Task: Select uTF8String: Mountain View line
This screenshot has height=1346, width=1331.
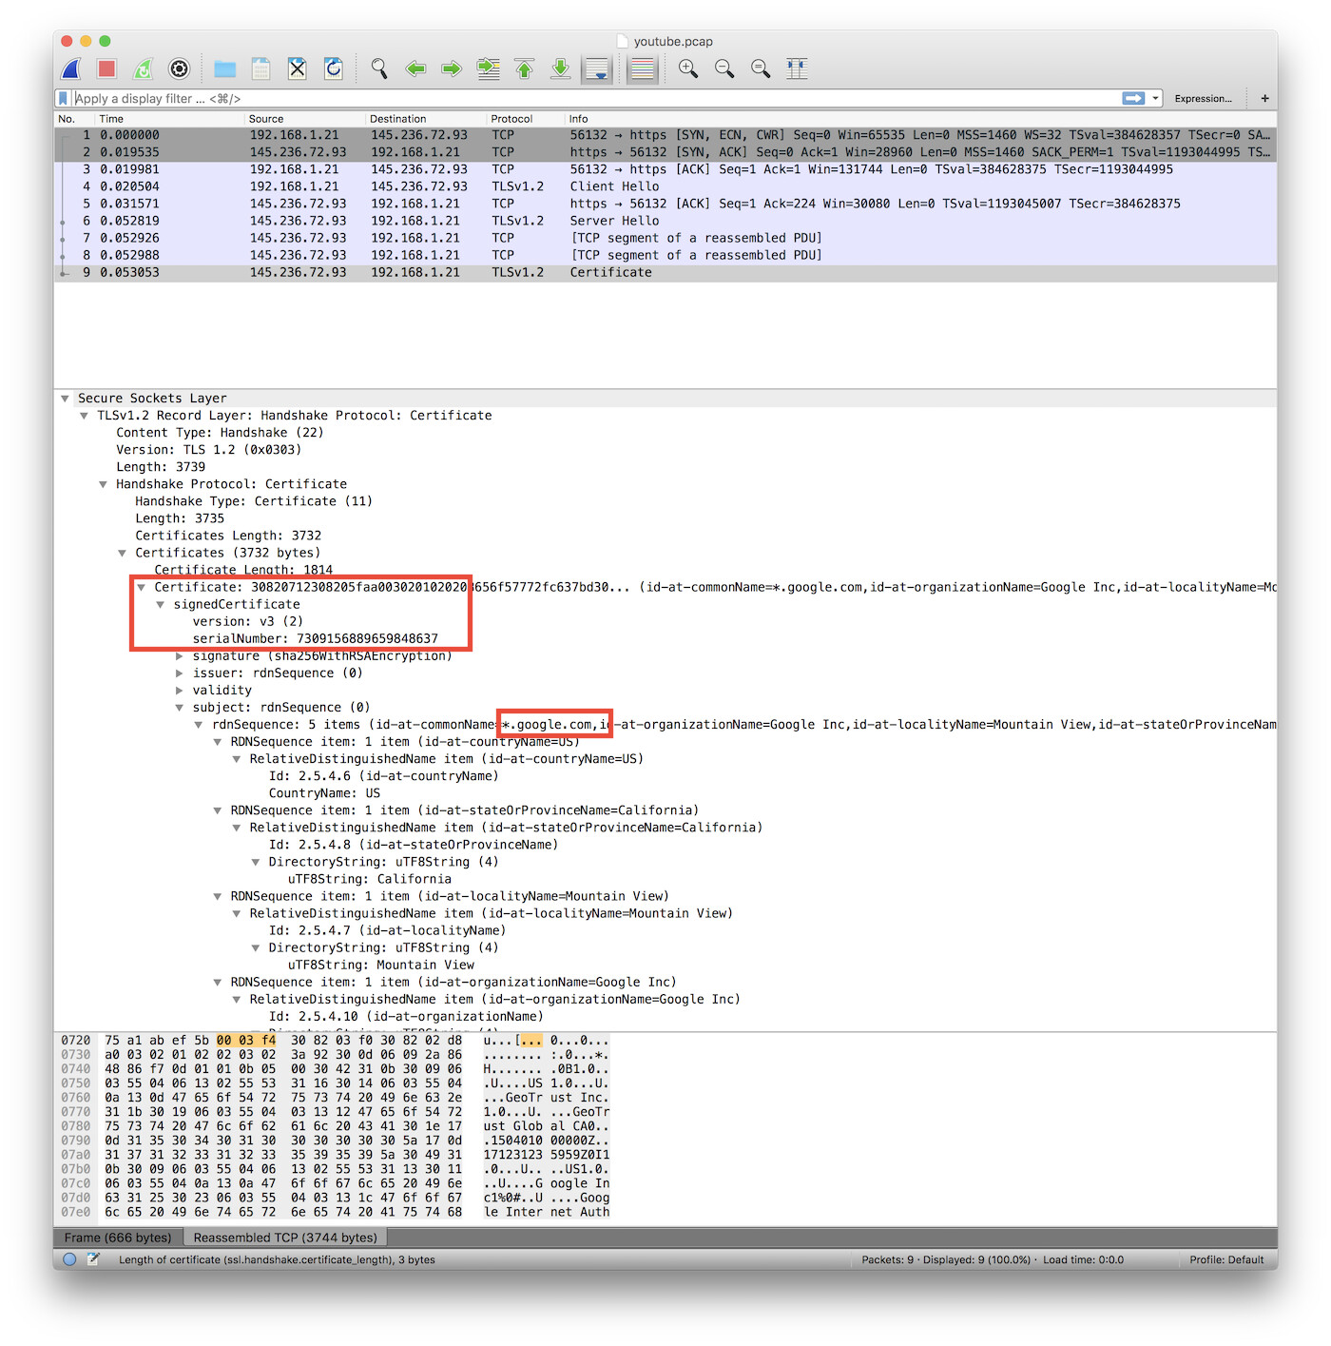Action: point(381,965)
